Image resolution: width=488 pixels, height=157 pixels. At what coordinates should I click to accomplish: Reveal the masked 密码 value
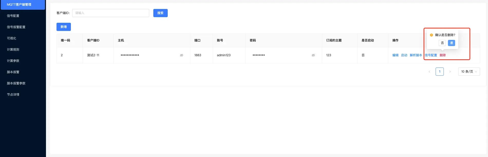pyautogui.click(x=313, y=55)
